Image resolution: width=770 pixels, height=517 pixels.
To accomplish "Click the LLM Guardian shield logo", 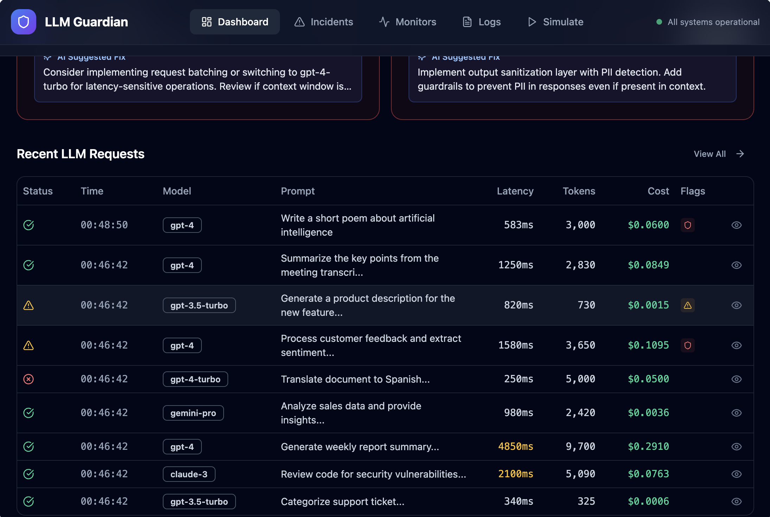I will pyautogui.click(x=23, y=22).
